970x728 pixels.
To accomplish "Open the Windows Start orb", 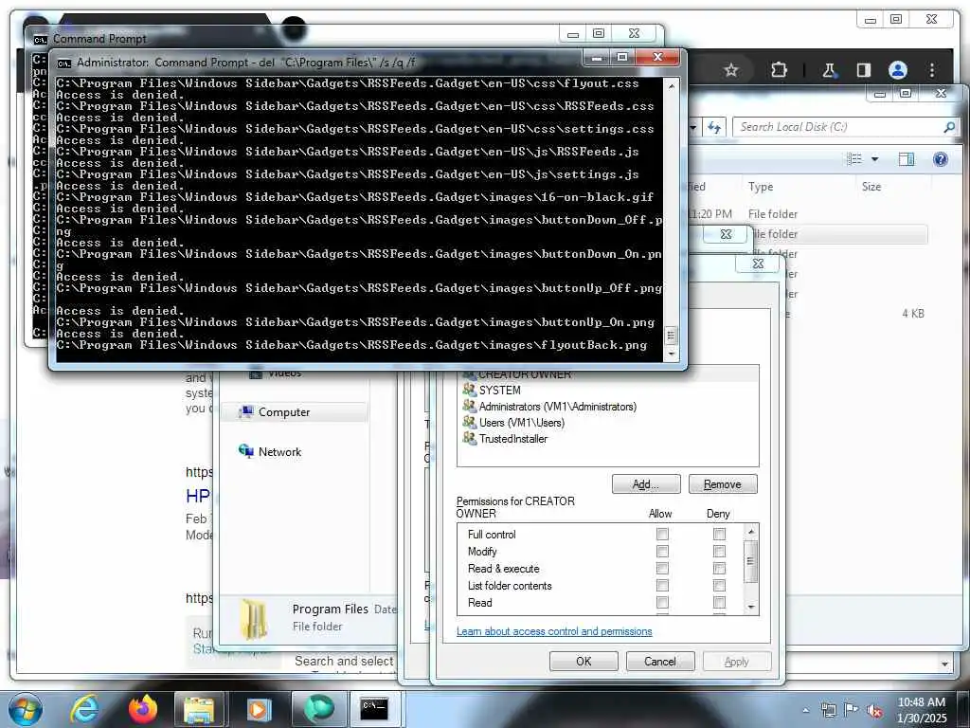I will pos(26,709).
